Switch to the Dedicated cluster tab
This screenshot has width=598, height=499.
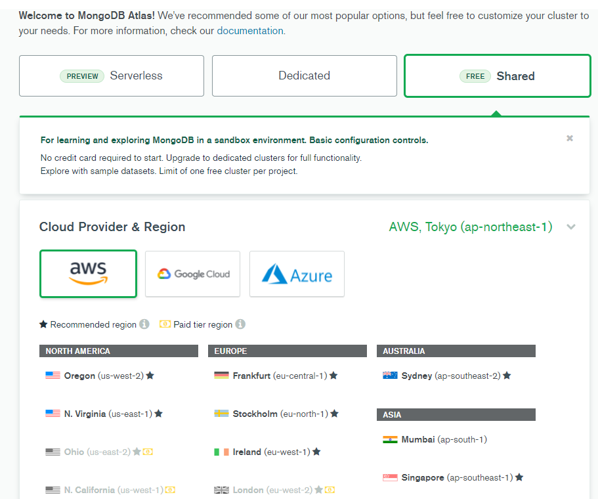pos(305,76)
